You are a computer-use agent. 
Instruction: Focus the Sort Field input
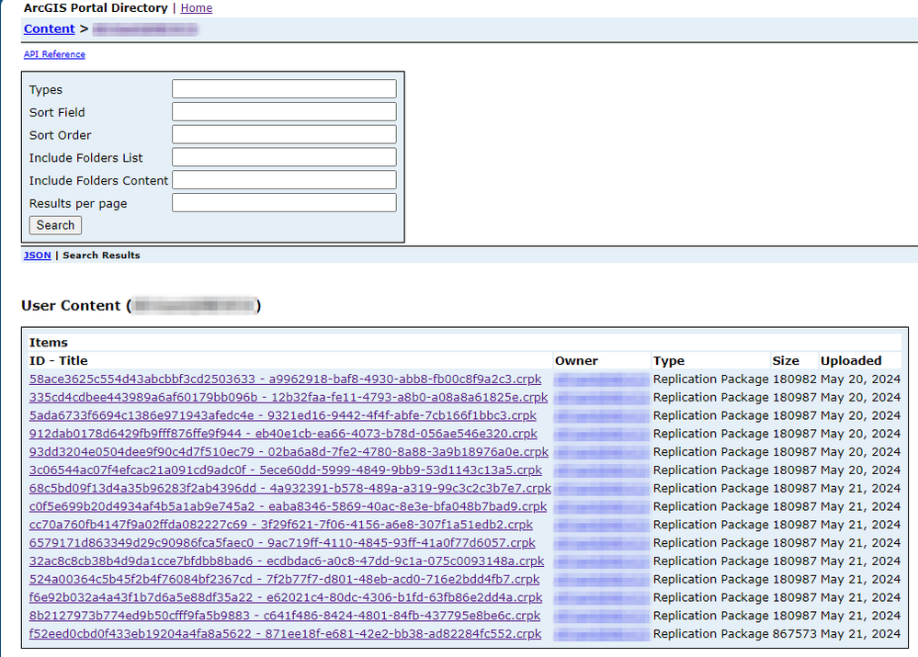pos(284,112)
